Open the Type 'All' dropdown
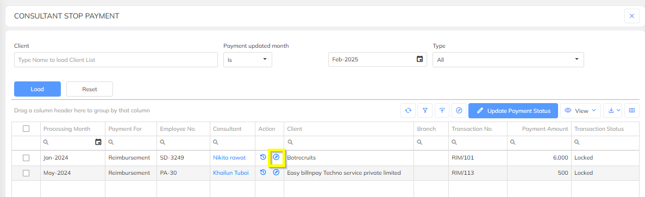Viewport: 645px width, 197px height. tap(508, 60)
